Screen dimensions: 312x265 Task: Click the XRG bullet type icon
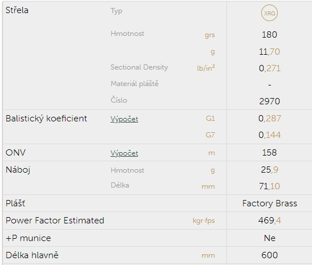(x=269, y=13)
